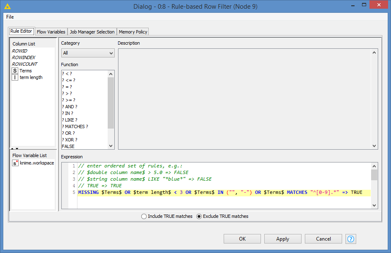Switch to the Flow Variables tab
The width and height of the screenshot is (391, 253).
(51, 32)
